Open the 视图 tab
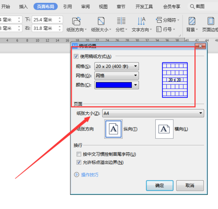 [x=103, y=7]
